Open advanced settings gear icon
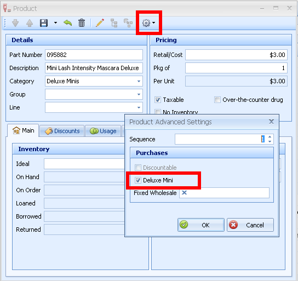The height and width of the screenshot is (281, 298). click(146, 23)
